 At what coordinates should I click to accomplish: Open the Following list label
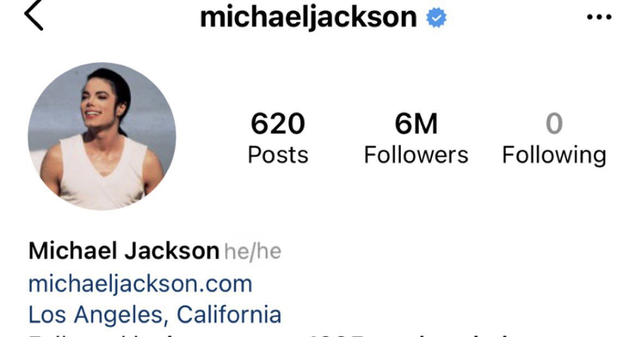[554, 155]
